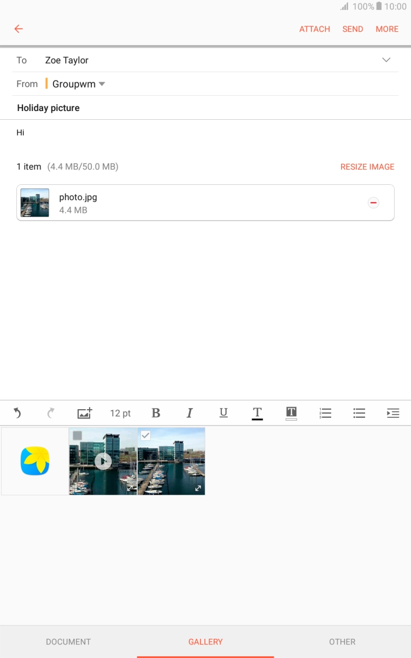Check the battery status icon
The height and width of the screenshot is (658, 411).
point(379,7)
